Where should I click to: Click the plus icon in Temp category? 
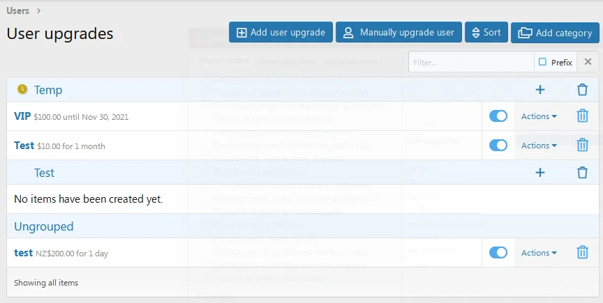pos(539,90)
